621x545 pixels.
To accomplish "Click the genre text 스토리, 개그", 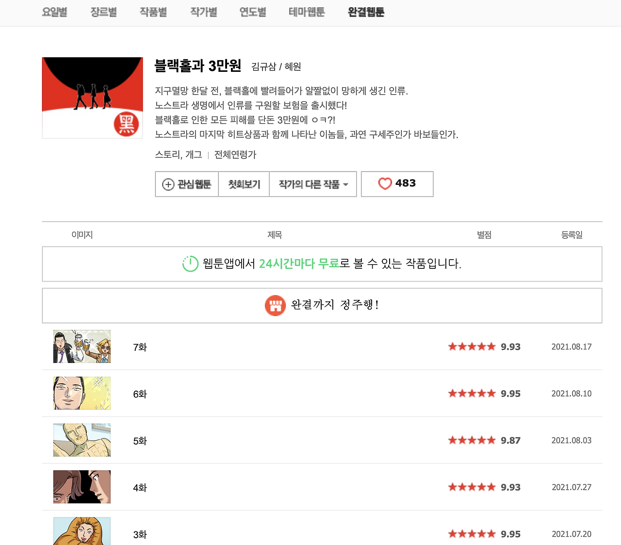I will (179, 155).
